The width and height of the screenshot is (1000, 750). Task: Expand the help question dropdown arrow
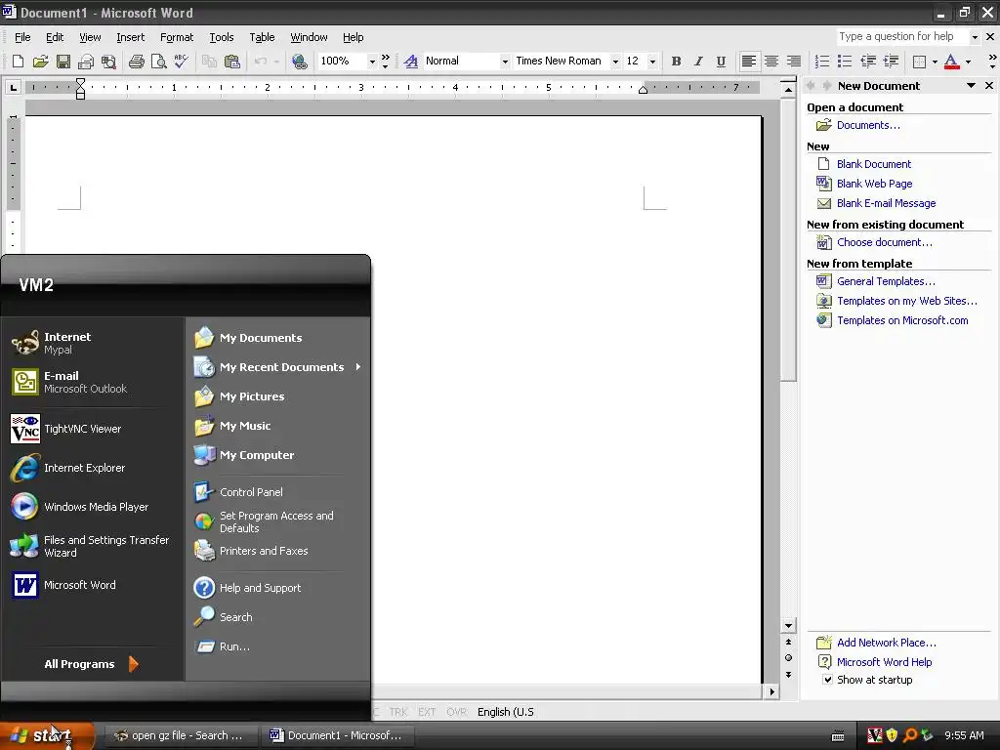[975, 37]
